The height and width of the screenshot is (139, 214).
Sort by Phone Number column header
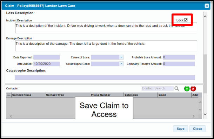coord(107,95)
